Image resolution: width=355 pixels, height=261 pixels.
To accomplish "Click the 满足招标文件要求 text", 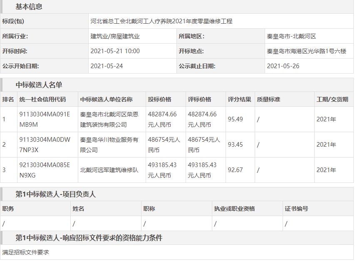I will pyautogui.click(x=25, y=252).
